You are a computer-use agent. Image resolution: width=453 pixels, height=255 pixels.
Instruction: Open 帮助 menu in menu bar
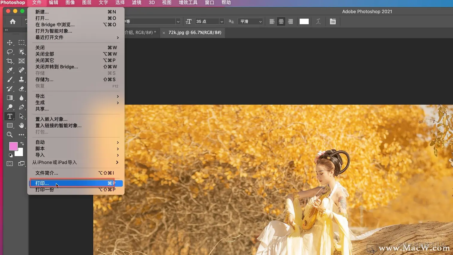click(226, 3)
